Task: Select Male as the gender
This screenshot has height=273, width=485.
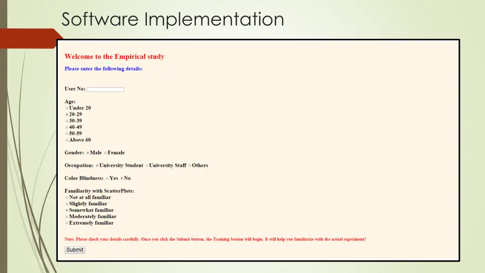Action: coord(88,153)
